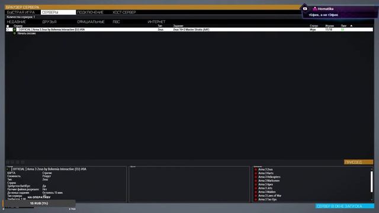
Task: Select Arma 3 Karts in the DLC list
Action: tap(266, 173)
